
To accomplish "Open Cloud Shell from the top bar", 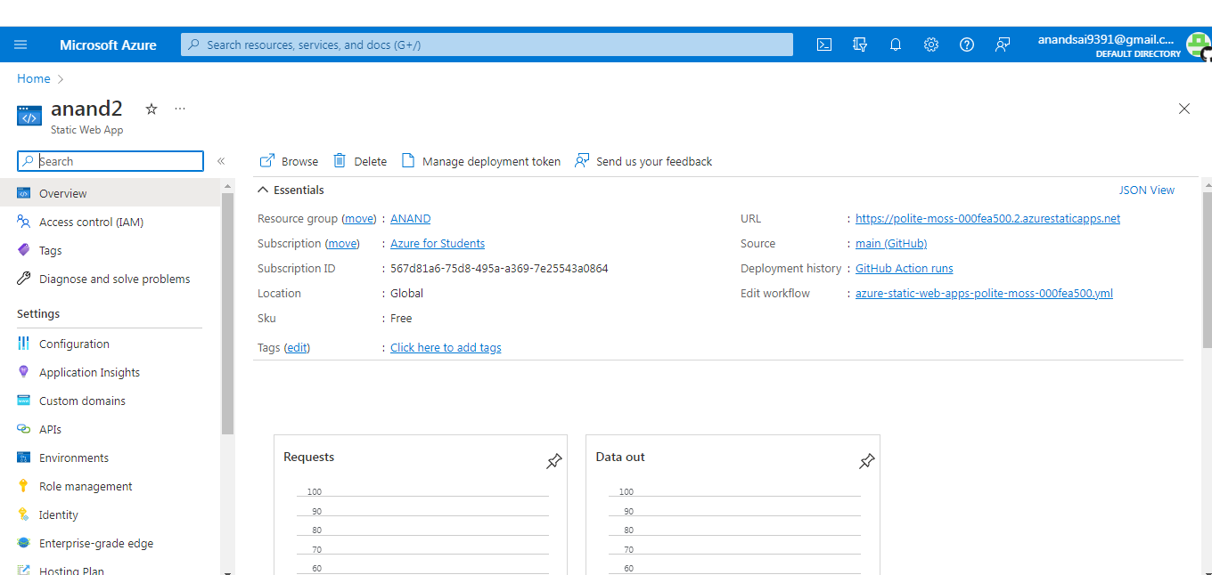I will pos(823,44).
